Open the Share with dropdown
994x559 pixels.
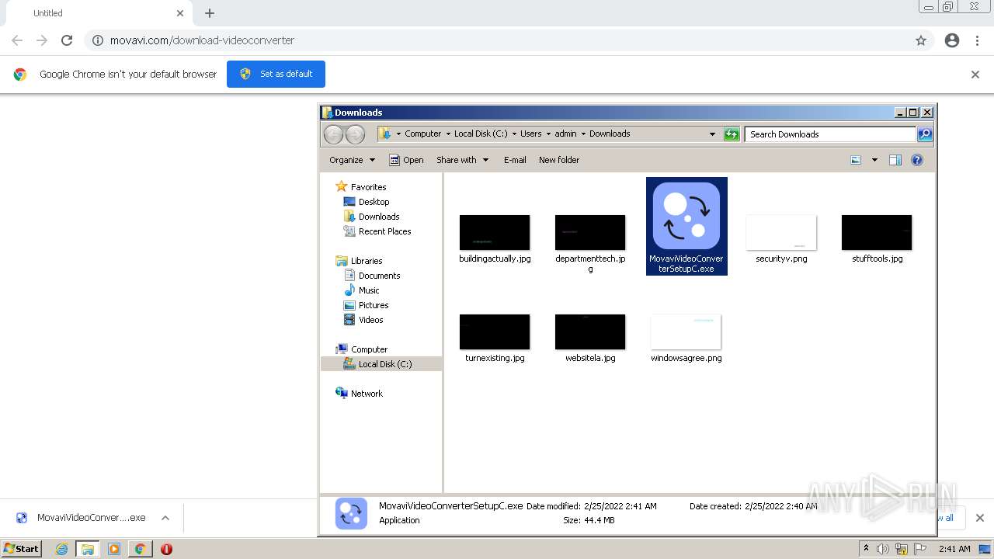coord(463,160)
